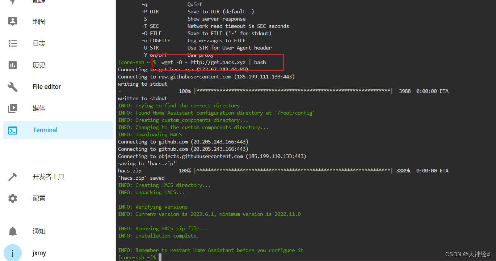Image resolution: width=496 pixels, height=261 pixels.
Task: Select the 媒体 sidebar entry
Action: (x=39, y=108)
